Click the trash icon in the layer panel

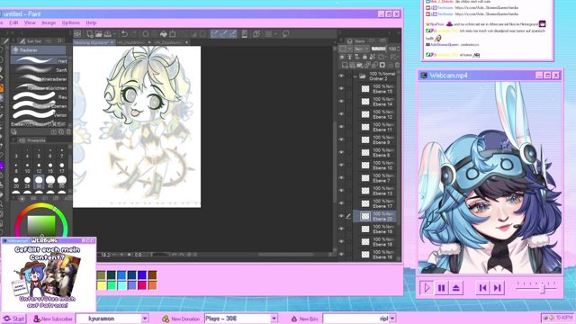coord(397,66)
